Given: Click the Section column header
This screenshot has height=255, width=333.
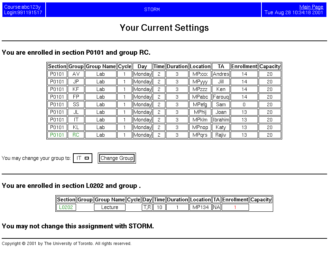Looking at the screenshot, I should tap(57, 66).
